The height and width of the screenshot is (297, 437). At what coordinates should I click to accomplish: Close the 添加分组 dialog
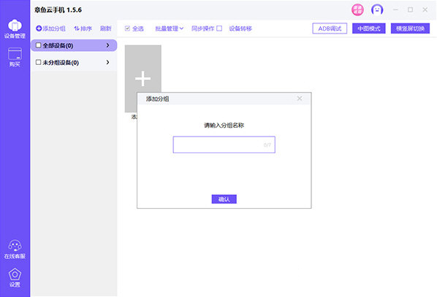(x=300, y=99)
